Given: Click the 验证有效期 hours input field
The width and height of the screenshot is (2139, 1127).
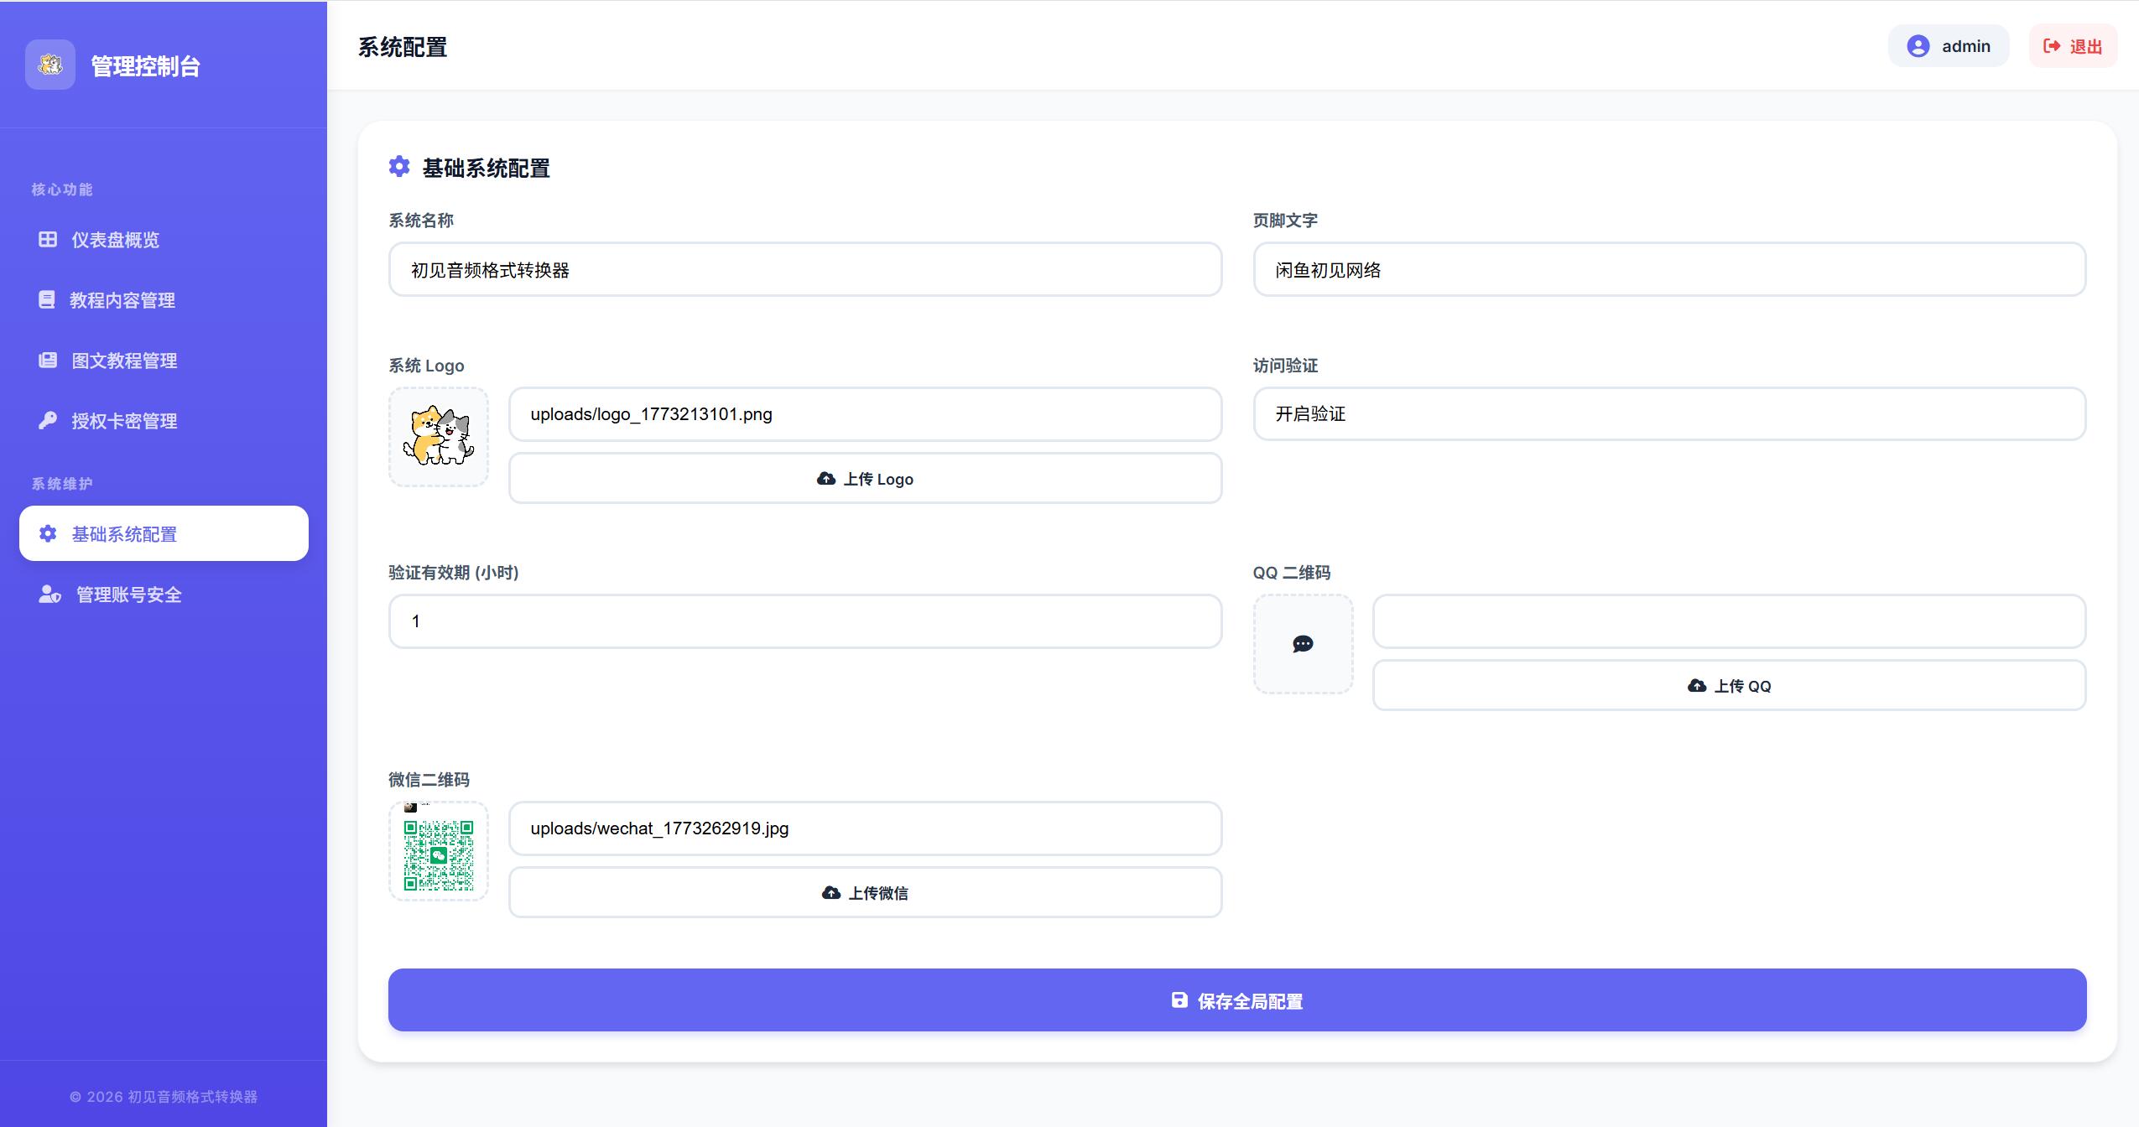Looking at the screenshot, I should 804,621.
